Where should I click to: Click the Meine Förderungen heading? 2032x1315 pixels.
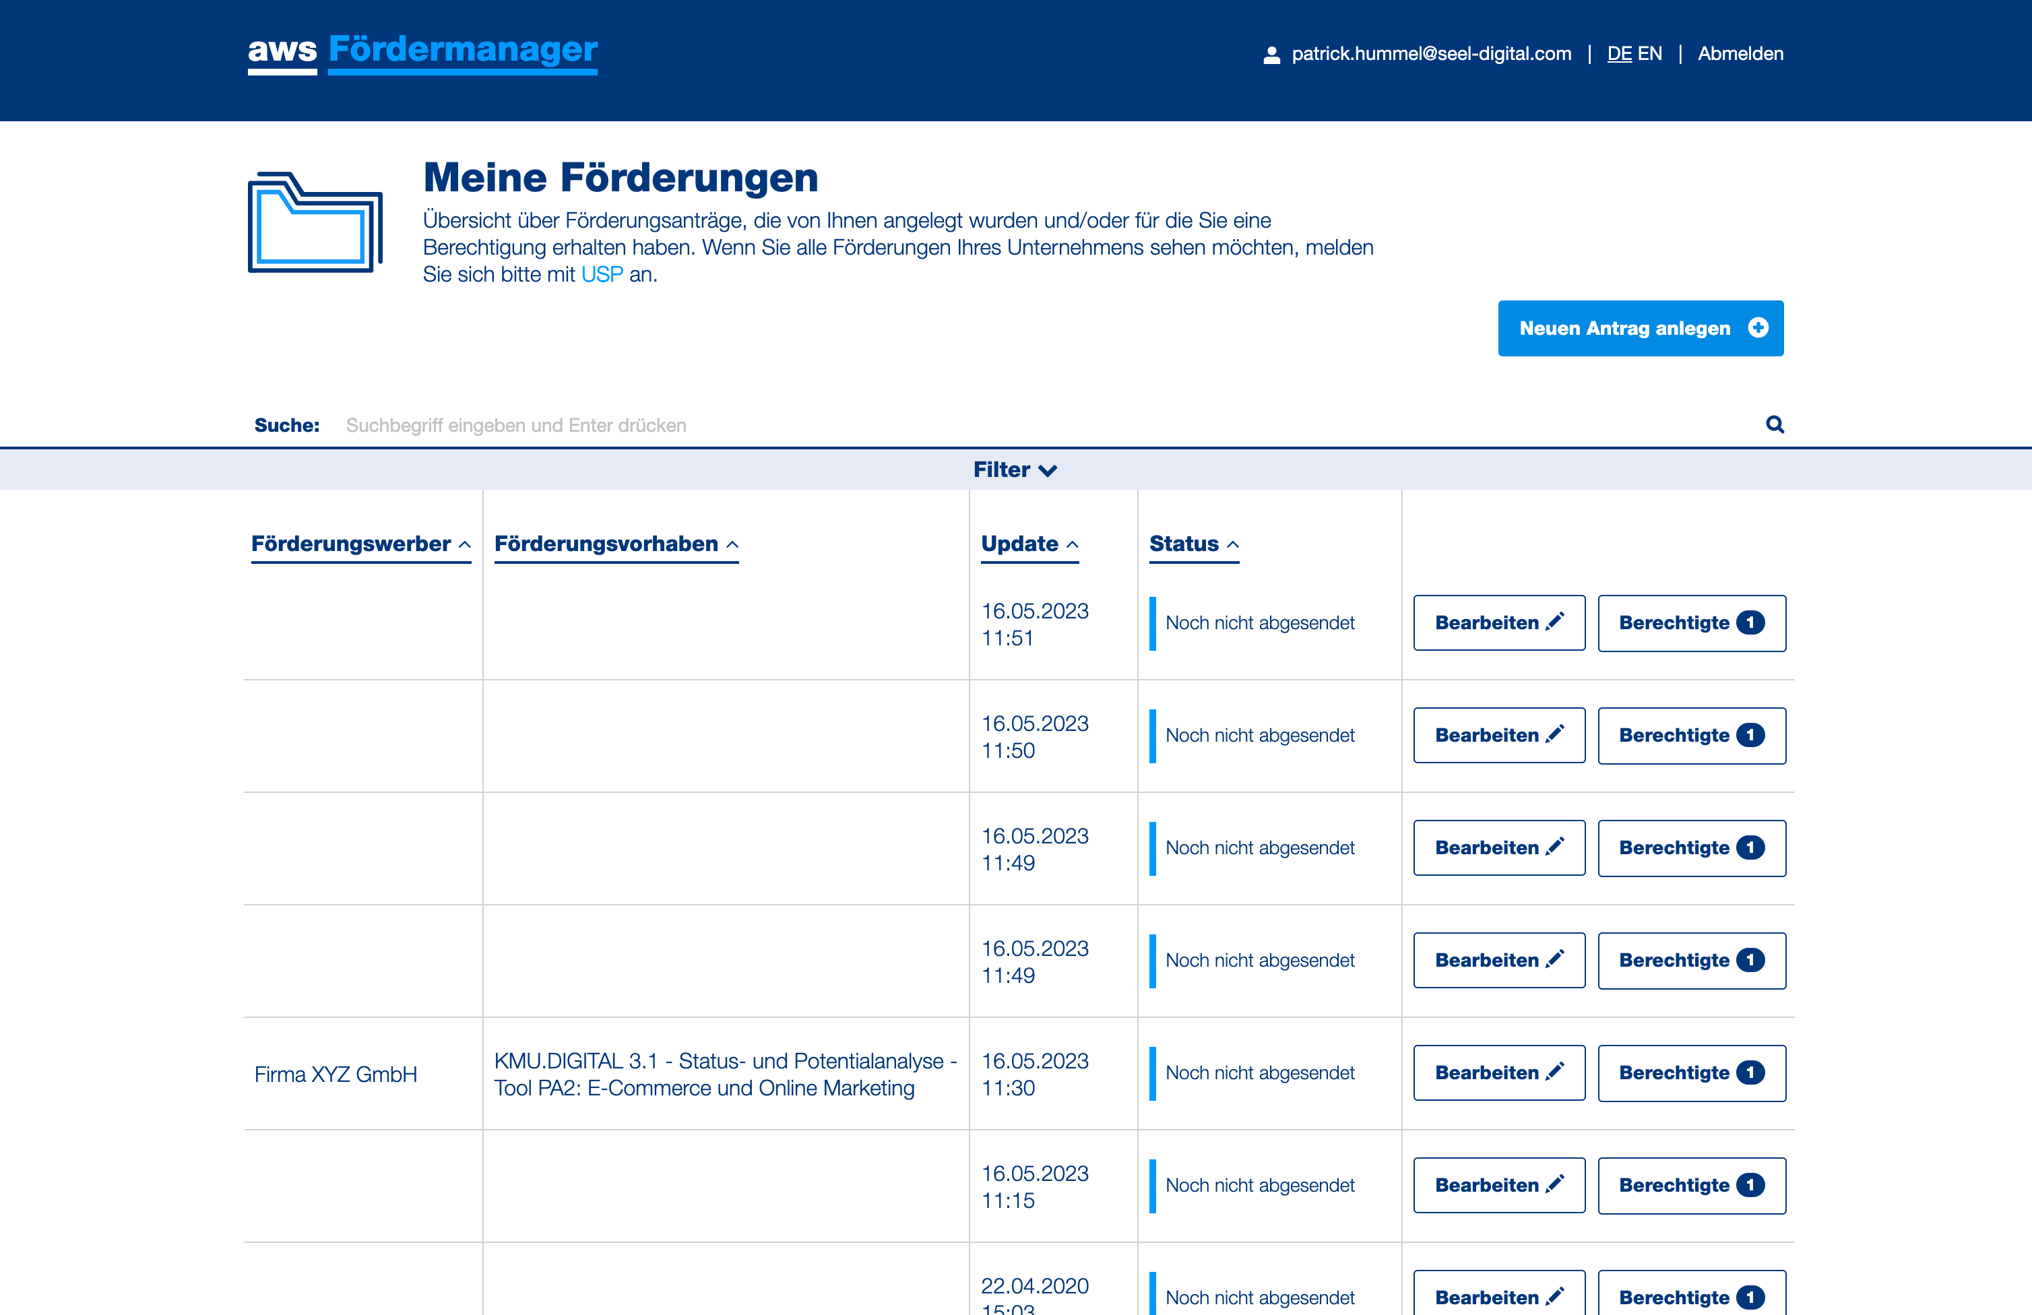(x=621, y=178)
